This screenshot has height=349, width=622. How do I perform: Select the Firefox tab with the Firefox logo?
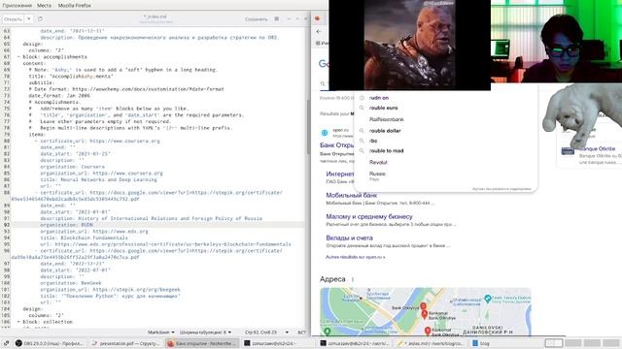tap(318, 18)
